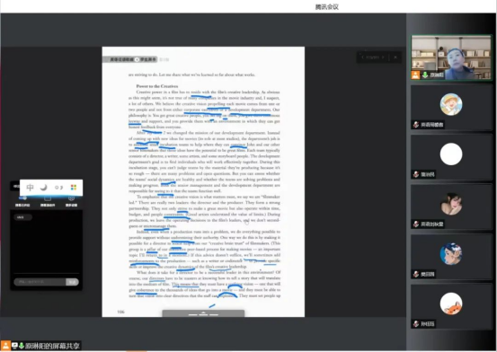The height and width of the screenshot is (352, 497).
Task: Click the send button beside chat input
Action: [72, 282]
